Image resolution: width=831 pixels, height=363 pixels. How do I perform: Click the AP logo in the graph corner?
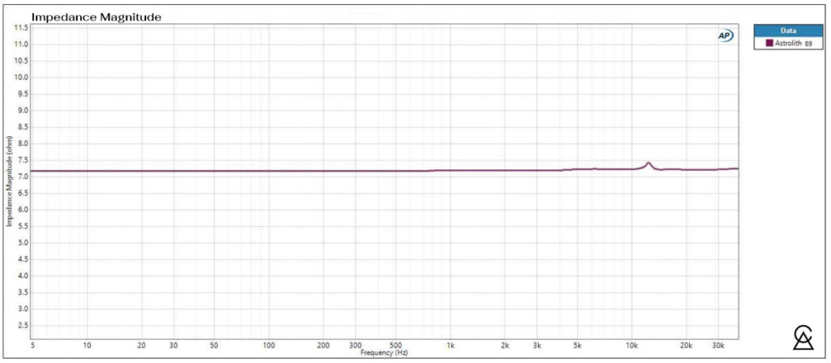click(724, 36)
